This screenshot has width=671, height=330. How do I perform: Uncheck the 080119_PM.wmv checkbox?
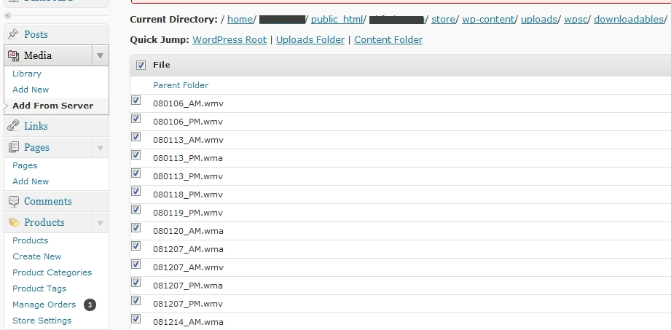[x=136, y=209]
